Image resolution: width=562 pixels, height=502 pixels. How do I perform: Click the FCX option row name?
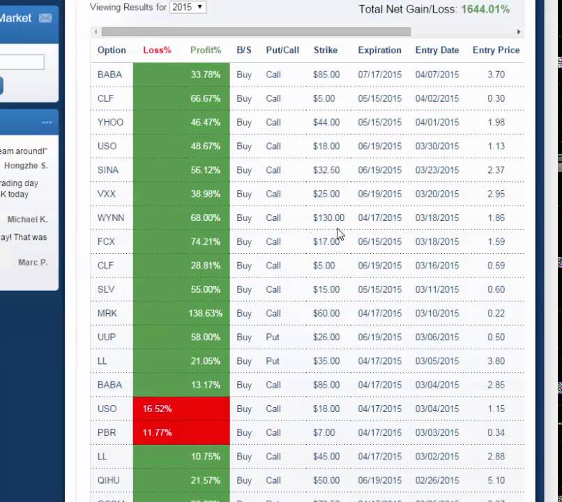tap(106, 242)
